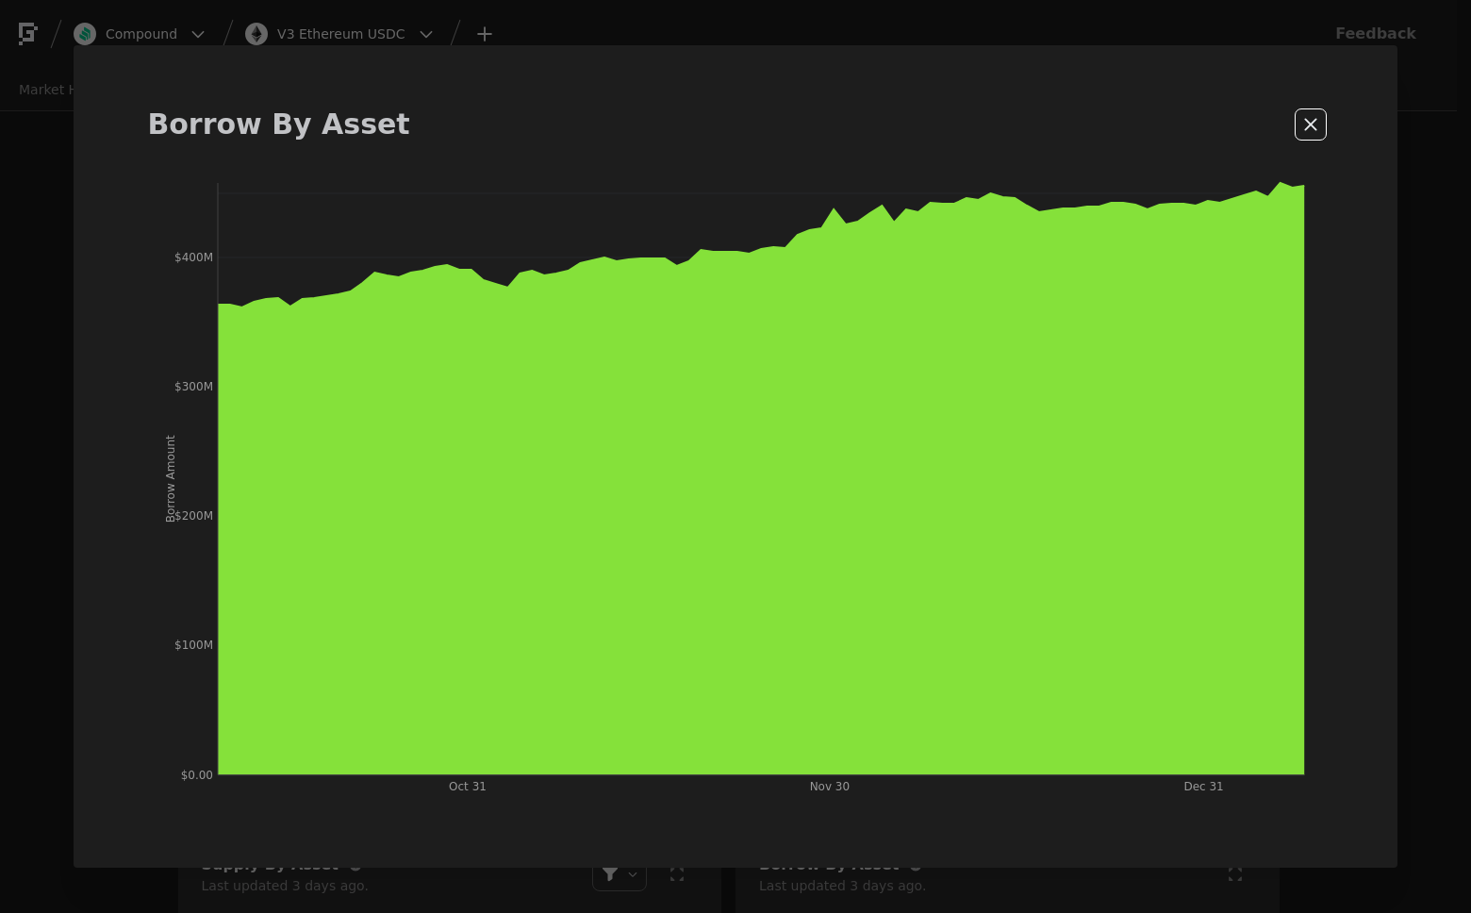Click the "Oct 31" date label
1471x913 pixels.
point(468,787)
